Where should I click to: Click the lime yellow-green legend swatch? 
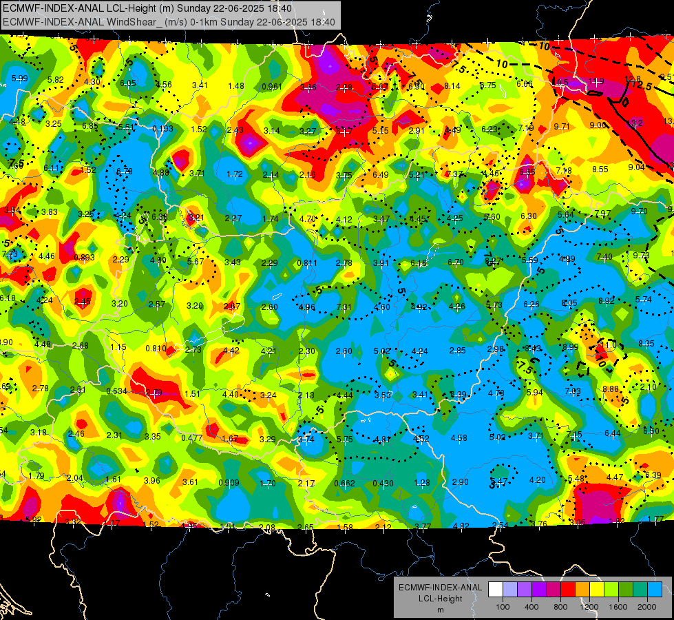pyautogui.click(x=611, y=589)
